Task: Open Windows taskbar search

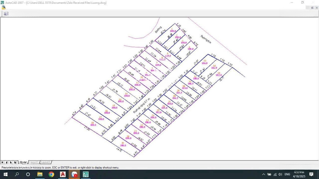Action: pyautogui.click(x=17, y=174)
